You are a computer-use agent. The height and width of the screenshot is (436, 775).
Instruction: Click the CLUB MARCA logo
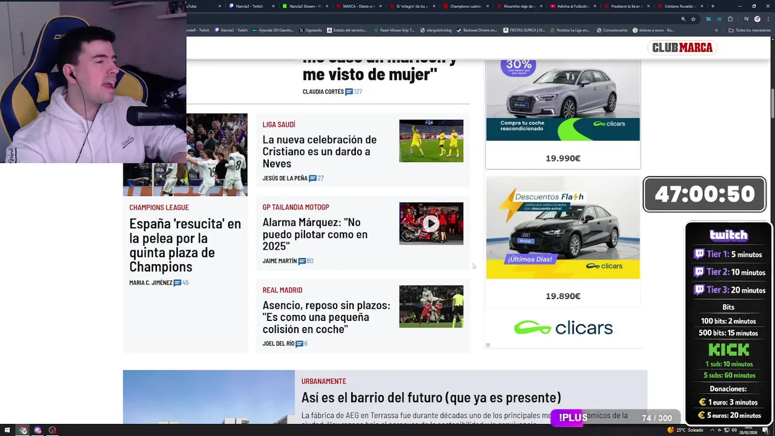click(x=682, y=47)
